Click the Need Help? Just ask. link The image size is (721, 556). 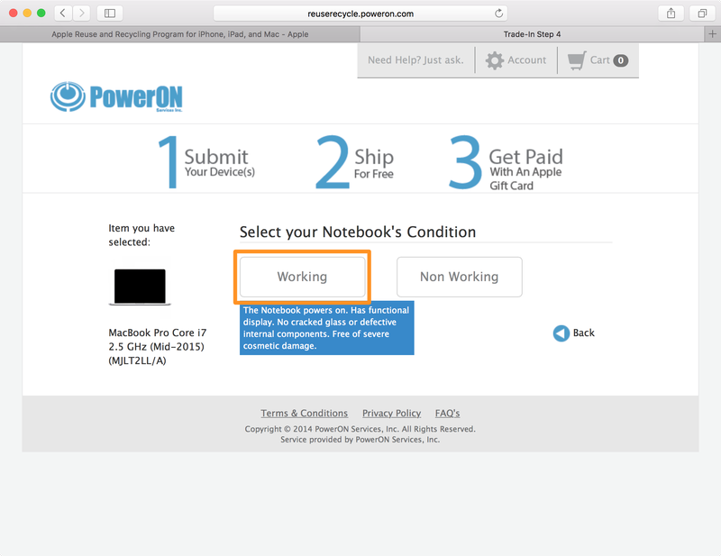(415, 59)
